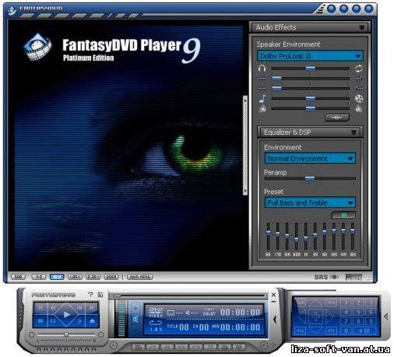
Task: Rewind using the fast-backward button
Action: [53, 308]
